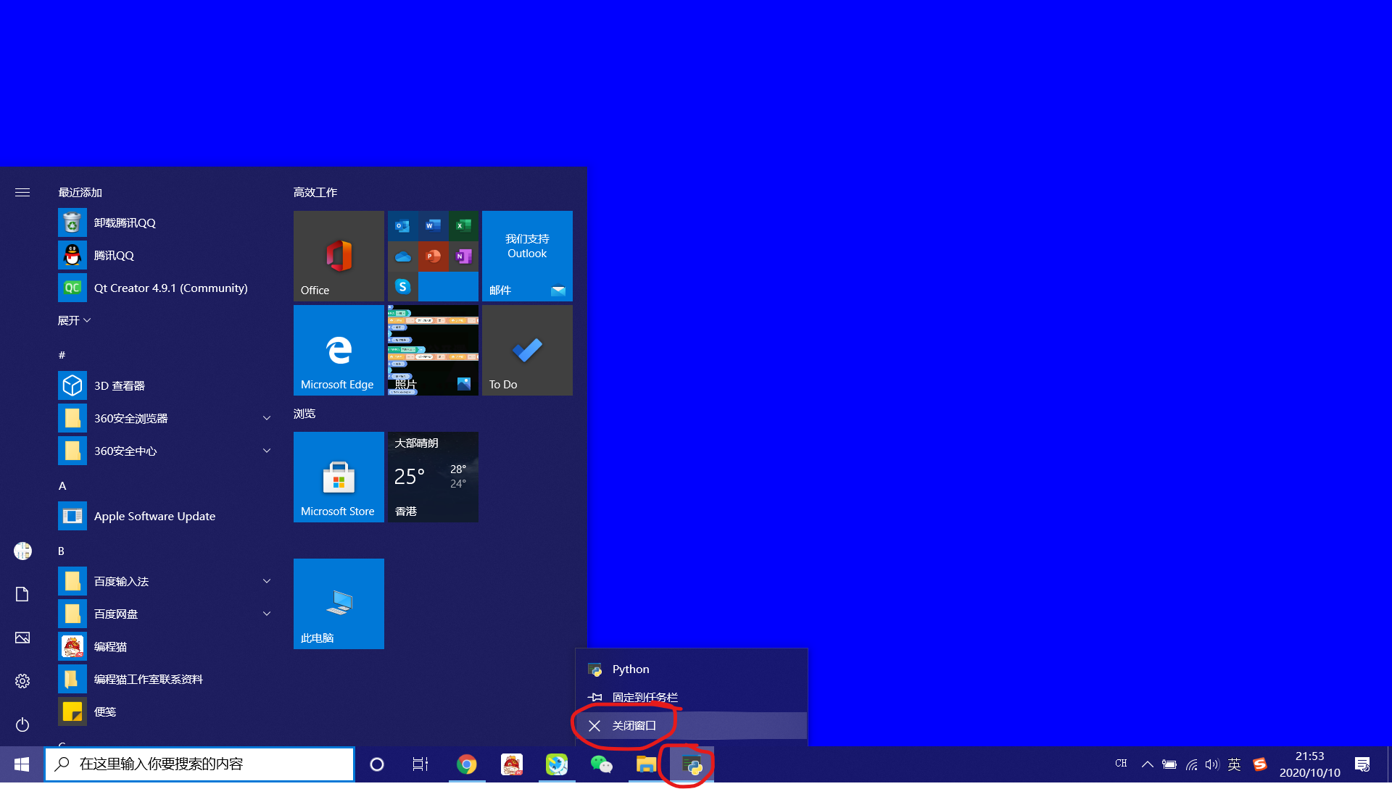Open the Office tile
Viewport: 1392px width, 789px height.
click(339, 256)
